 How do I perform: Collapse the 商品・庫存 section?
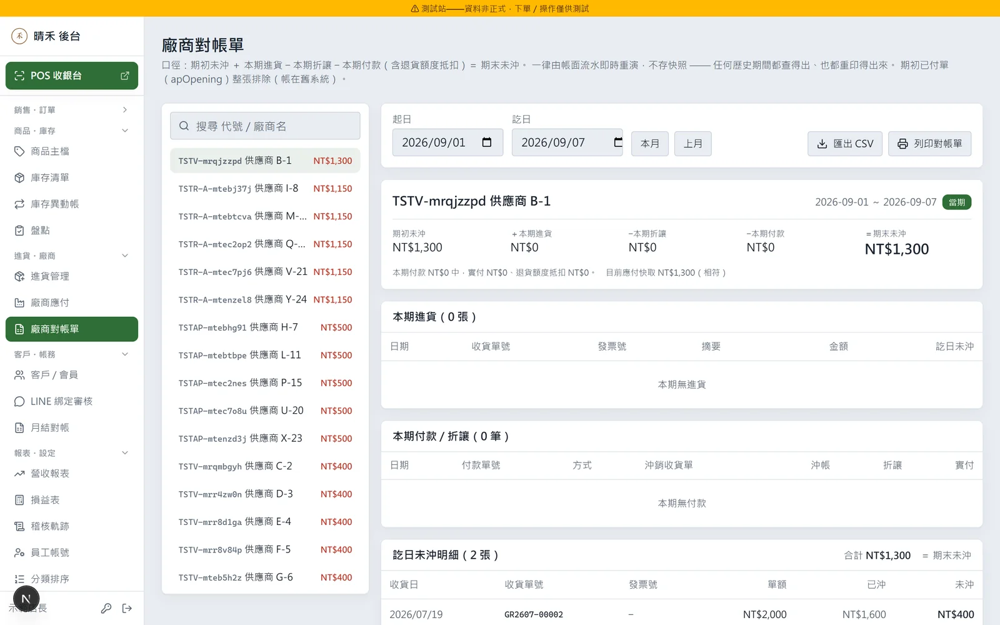72,131
